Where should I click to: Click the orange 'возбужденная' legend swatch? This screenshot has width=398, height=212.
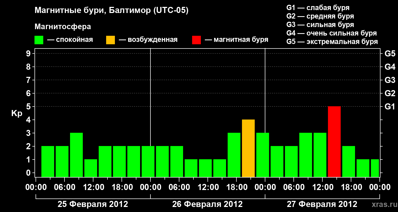(x=110, y=40)
